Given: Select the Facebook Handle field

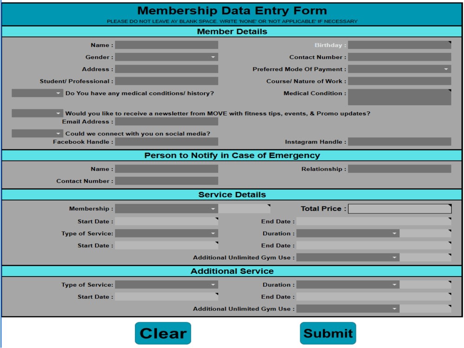Looking at the screenshot, I should [167, 142].
